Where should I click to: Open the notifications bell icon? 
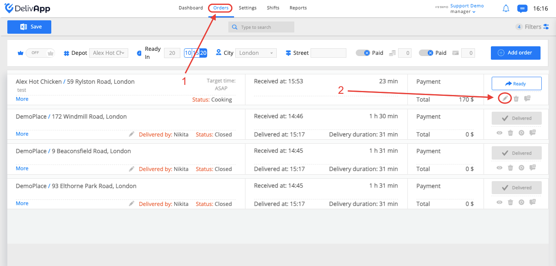point(506,8)
